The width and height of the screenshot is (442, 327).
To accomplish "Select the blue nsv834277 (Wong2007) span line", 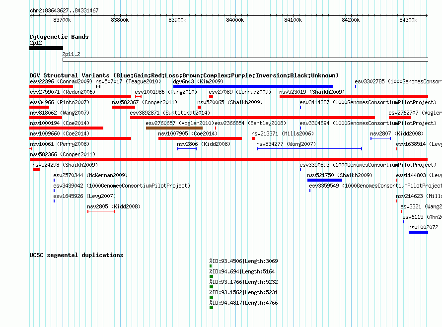I will tap(309, 149).
